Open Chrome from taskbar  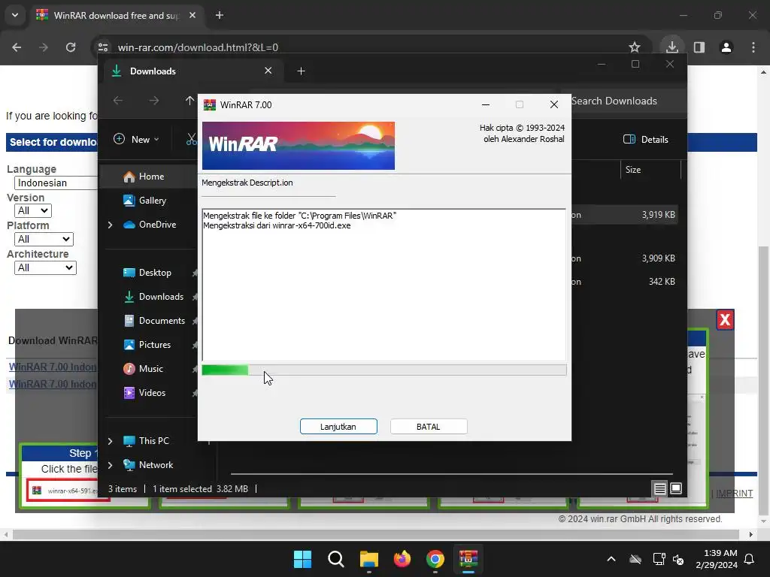pos(435,559)
